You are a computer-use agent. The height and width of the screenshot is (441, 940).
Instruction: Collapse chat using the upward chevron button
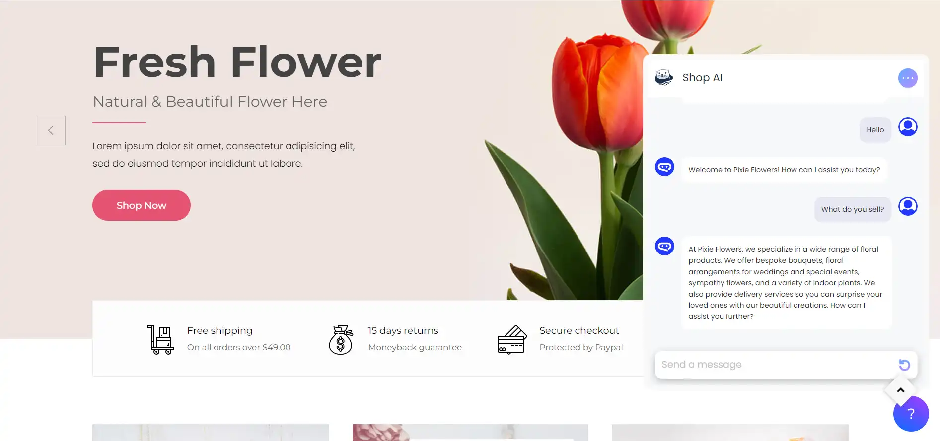900,390
